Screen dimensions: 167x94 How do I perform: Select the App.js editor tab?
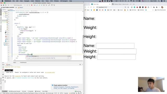pyautogui.click(x=11, y=10)
